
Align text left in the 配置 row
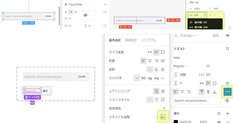point(144,61)
